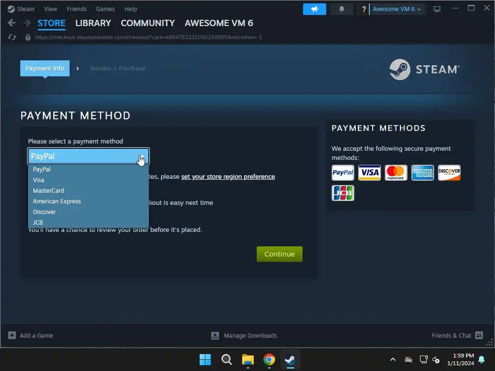Choose Visa in the dropdown list
The width and height of the screenshot is (495, 371).
tap(88, 180)
